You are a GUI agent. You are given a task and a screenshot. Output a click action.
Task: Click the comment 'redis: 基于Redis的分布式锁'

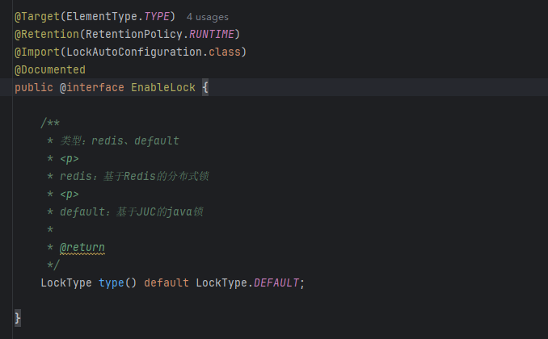134,176
